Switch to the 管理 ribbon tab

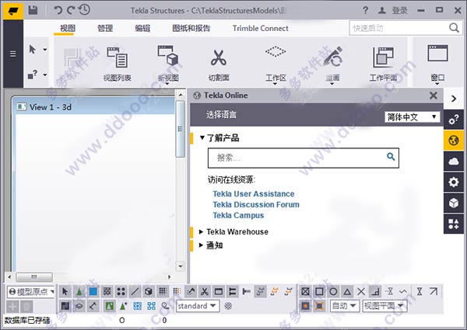(105, 28)
